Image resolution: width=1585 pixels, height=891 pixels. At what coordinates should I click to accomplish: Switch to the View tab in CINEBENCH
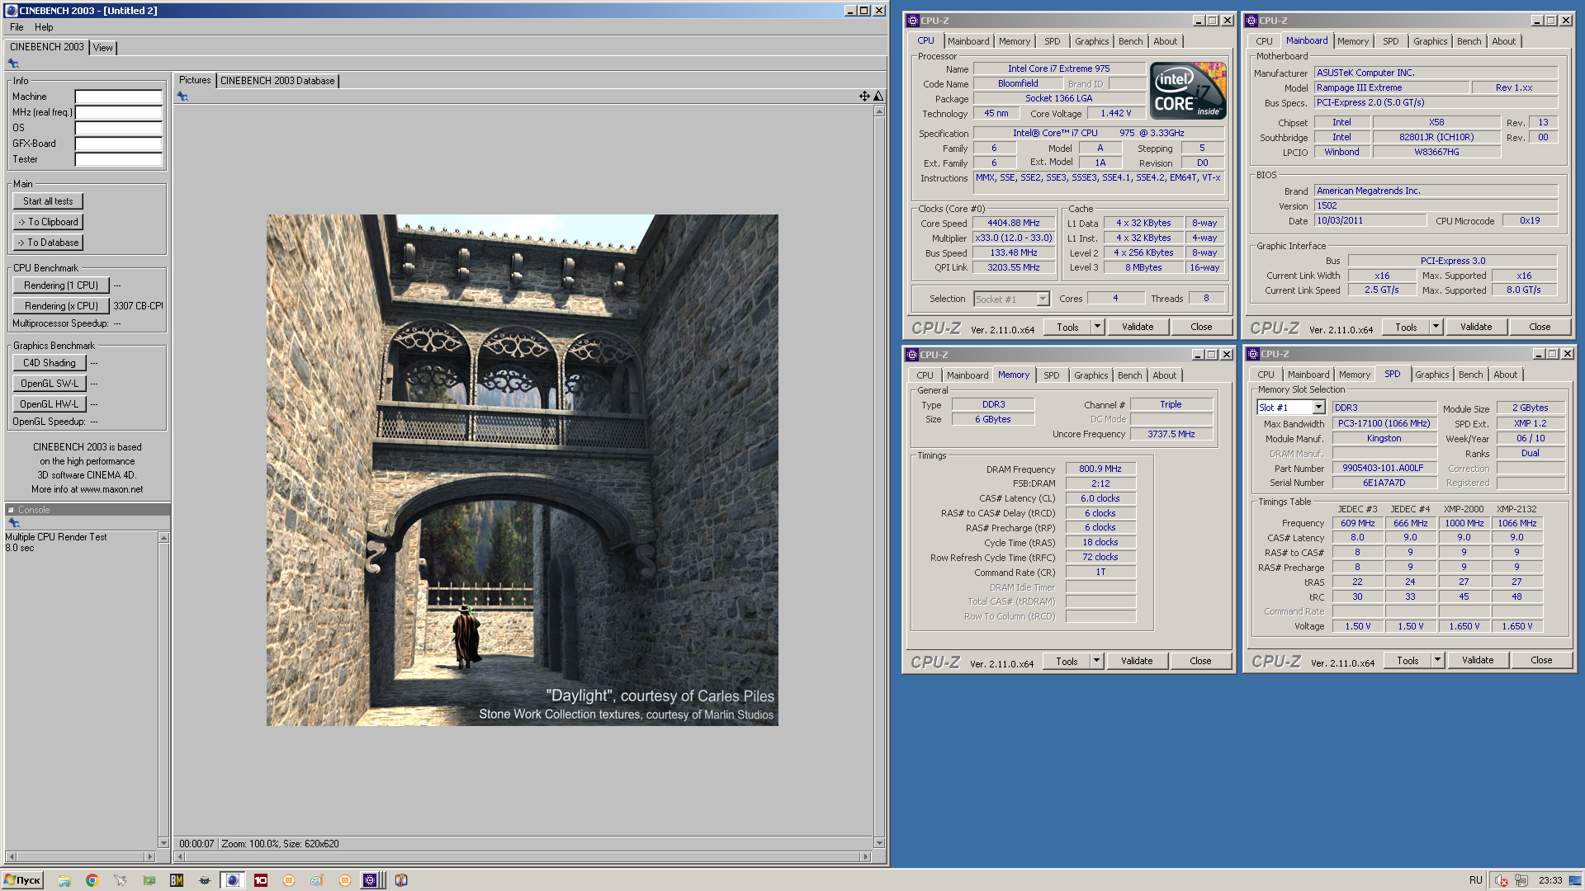102,48
